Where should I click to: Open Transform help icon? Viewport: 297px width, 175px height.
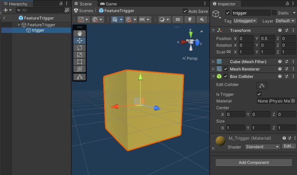[280, 31]
